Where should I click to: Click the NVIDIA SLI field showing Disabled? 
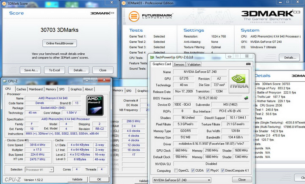pyautogui.click(x=211, y=164)
